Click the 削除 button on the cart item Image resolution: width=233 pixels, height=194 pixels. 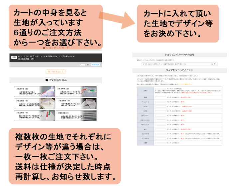(14, 57)
